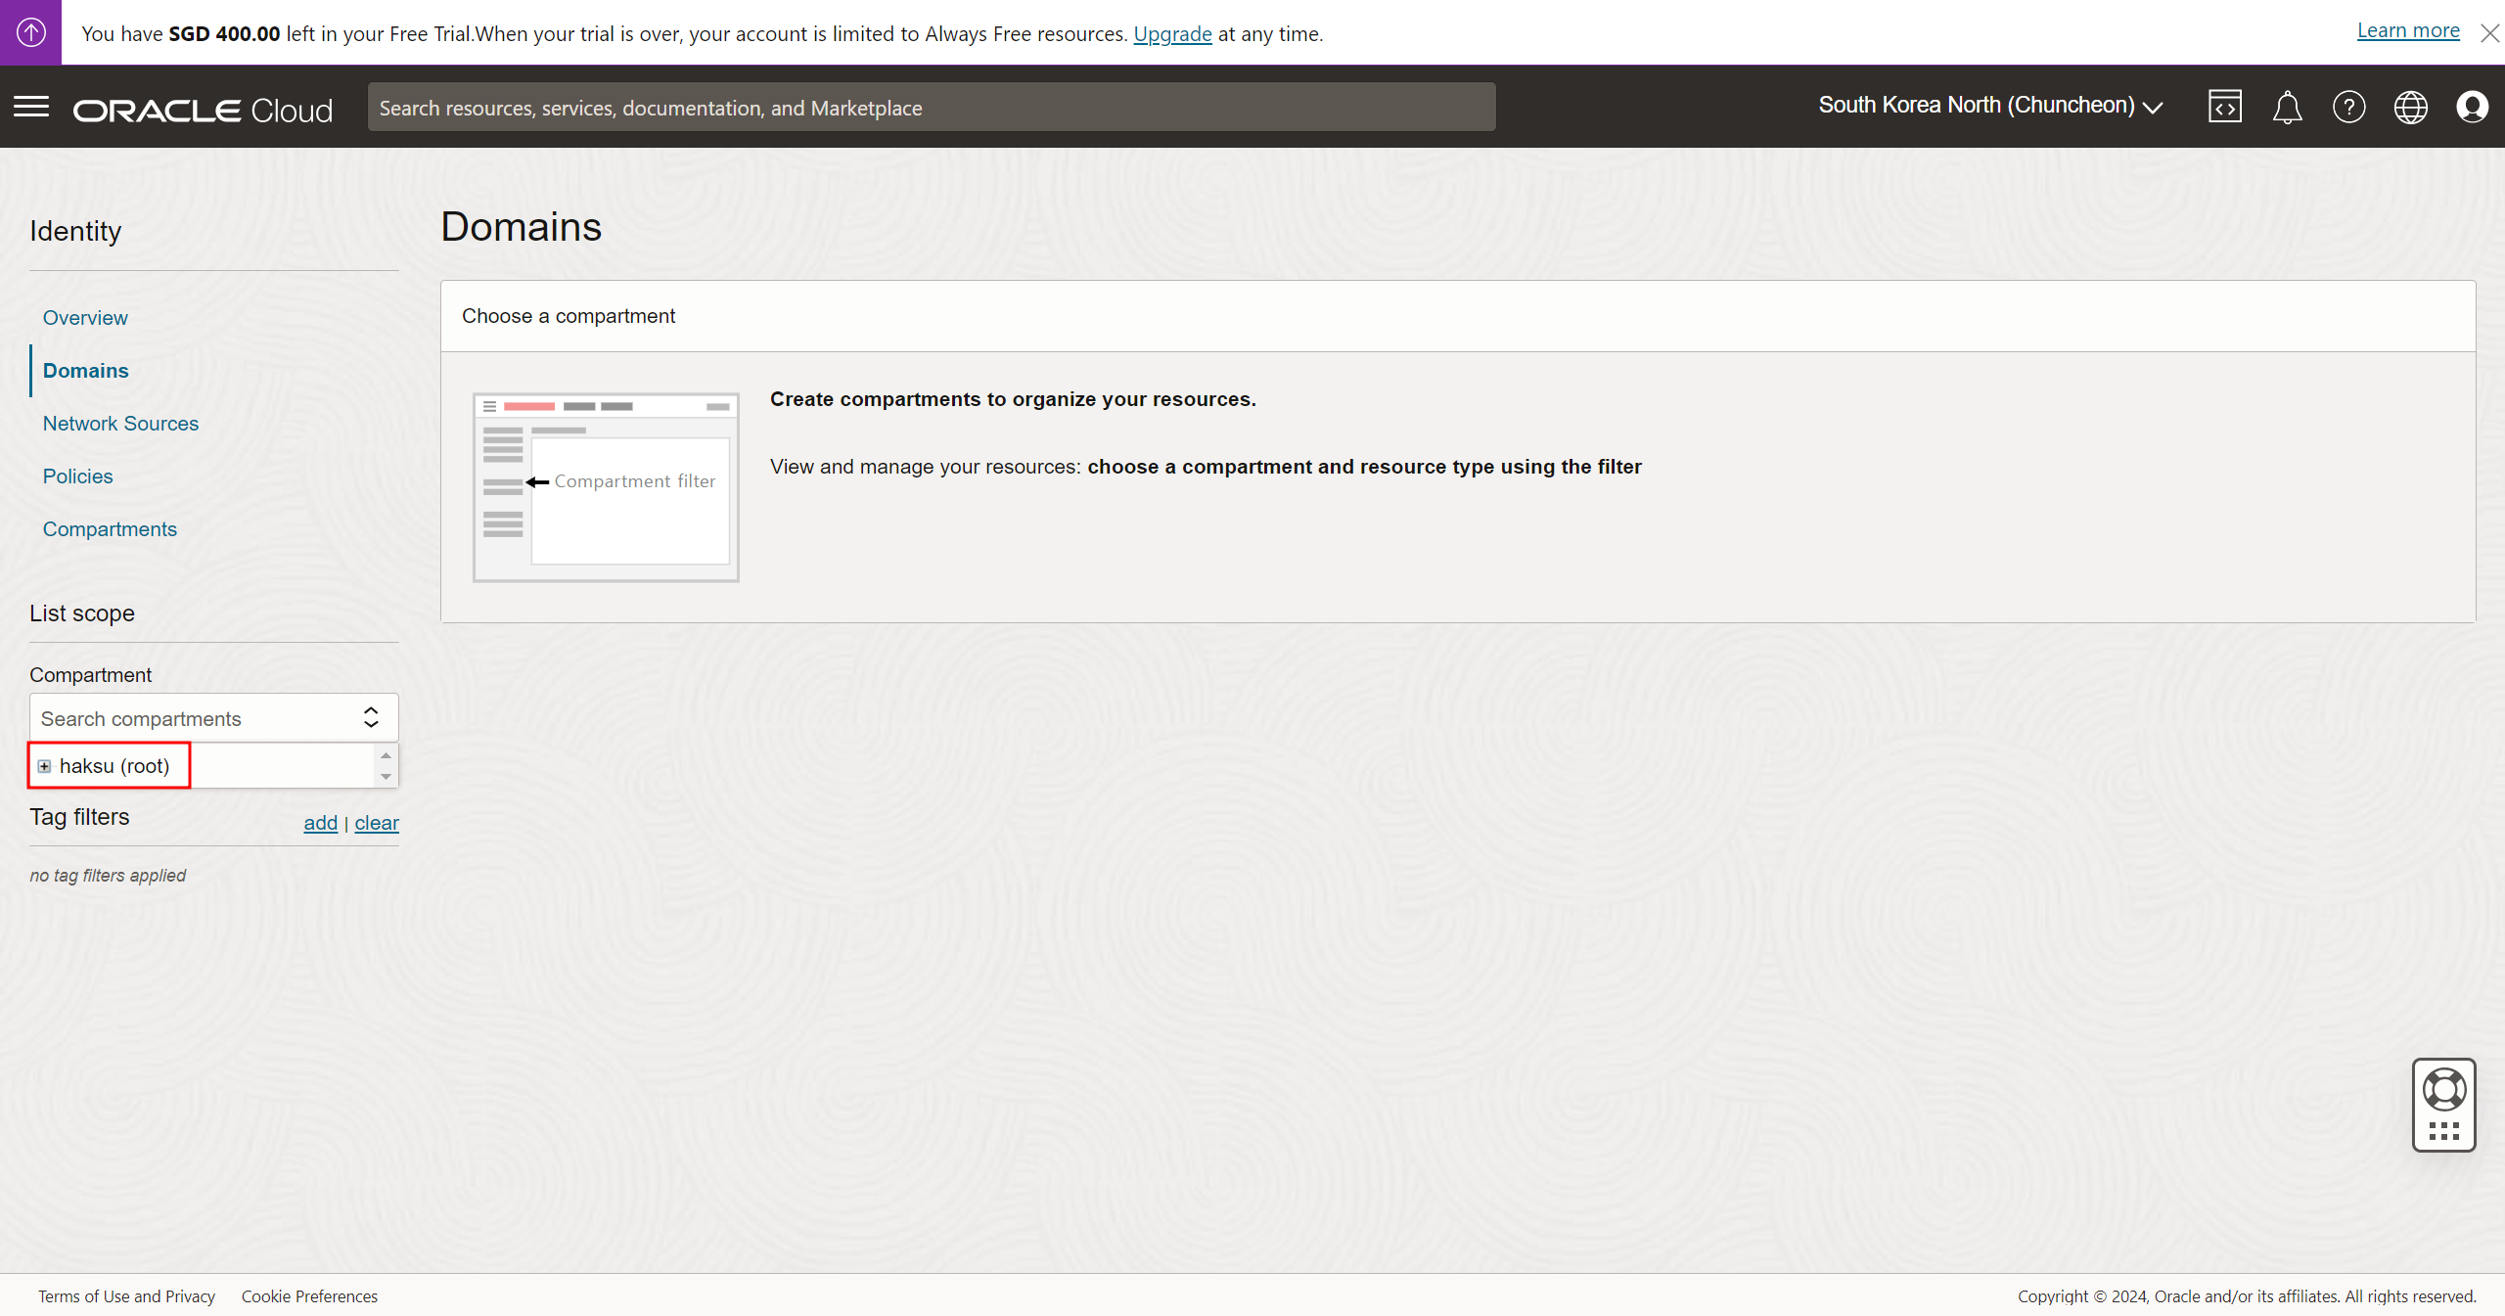Open the help question mark icon
This screenshot has width=2505, height=1316.
2348,107
